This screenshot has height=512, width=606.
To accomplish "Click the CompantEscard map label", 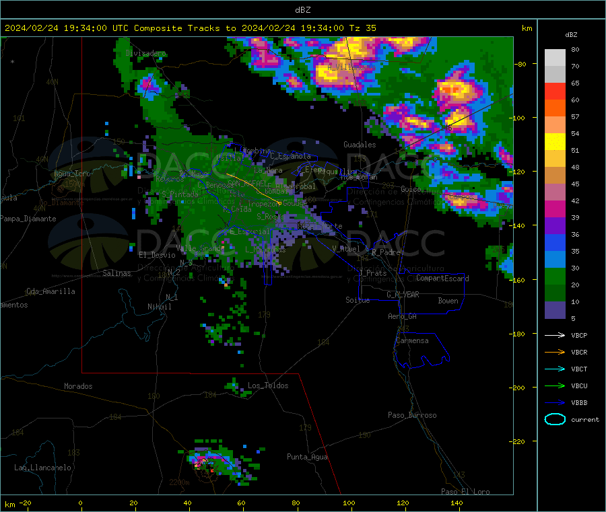I will coord(442,279).
